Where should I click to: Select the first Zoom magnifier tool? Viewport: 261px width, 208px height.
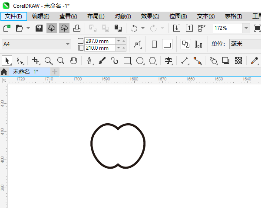(49, 61)
